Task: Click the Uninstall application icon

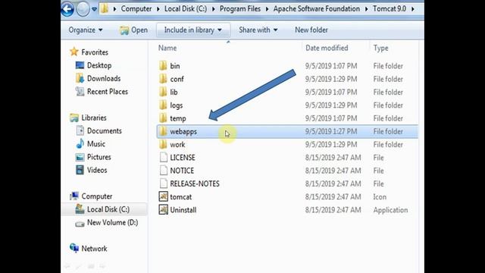Action: click(164, 209)
